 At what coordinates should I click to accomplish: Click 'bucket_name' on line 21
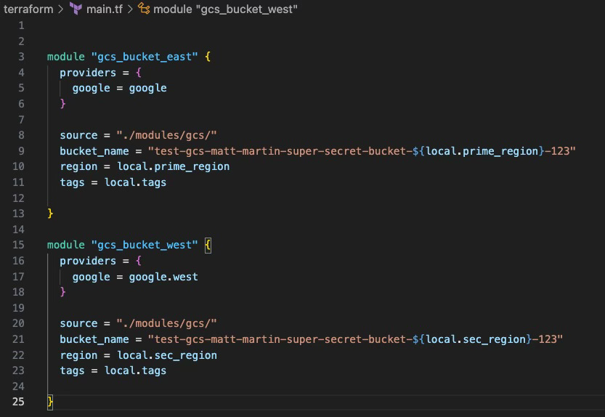pos(94,339)
